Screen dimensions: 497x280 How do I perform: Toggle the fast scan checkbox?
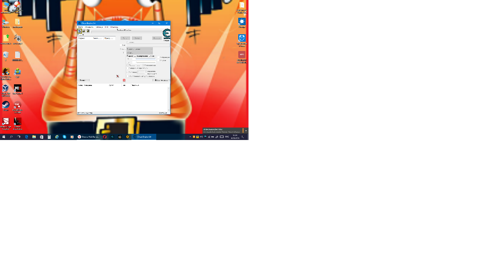coord(127,72)
